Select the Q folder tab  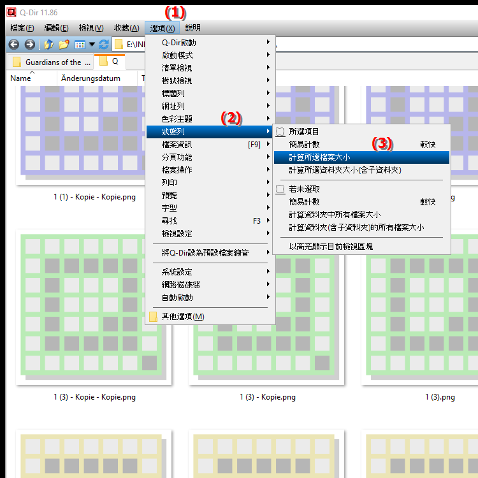[110, 62]
